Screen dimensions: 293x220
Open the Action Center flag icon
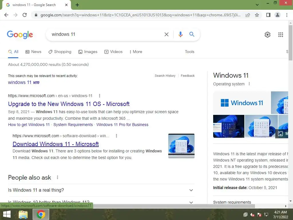(259, 215)
